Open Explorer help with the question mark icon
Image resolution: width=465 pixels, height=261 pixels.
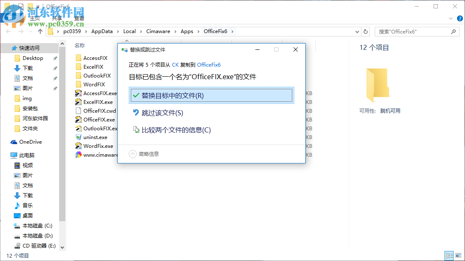(460, 18)
